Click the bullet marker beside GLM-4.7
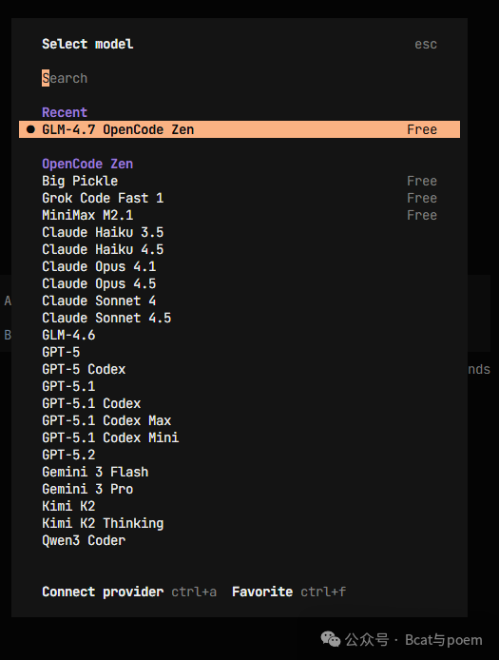This screenshot has width=499, height=660. 30,129
